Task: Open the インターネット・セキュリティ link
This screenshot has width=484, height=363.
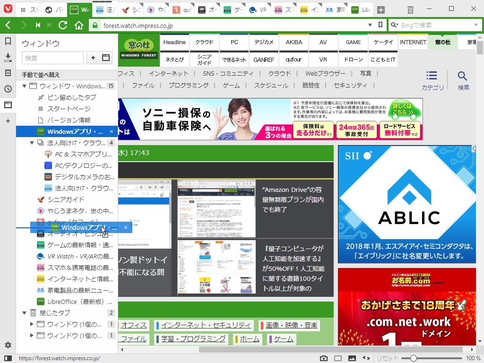Action: [x=206, y=325]
